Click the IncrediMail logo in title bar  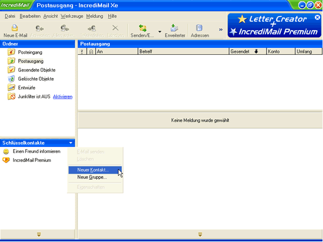point(15,5)
